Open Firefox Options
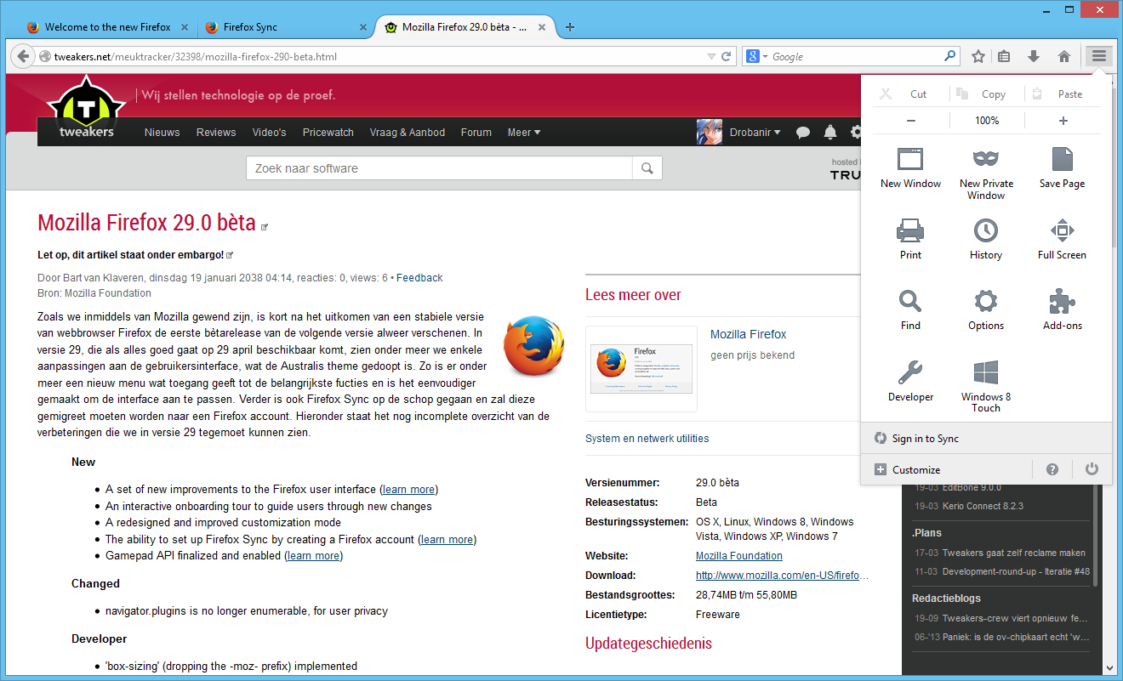This screenshot has width=1123, height=681. pos(986,309)
